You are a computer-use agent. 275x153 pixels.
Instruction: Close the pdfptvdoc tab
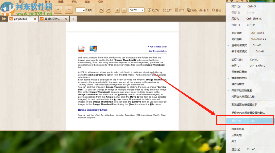(35, 19)
